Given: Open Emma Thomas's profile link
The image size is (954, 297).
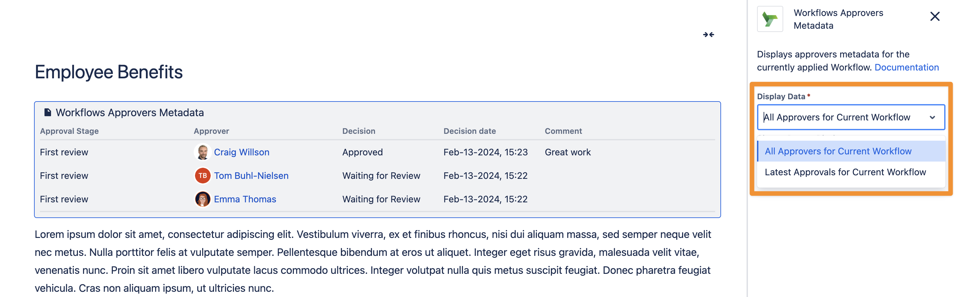Looking at the screenshot, I should (x=245, y=199).
